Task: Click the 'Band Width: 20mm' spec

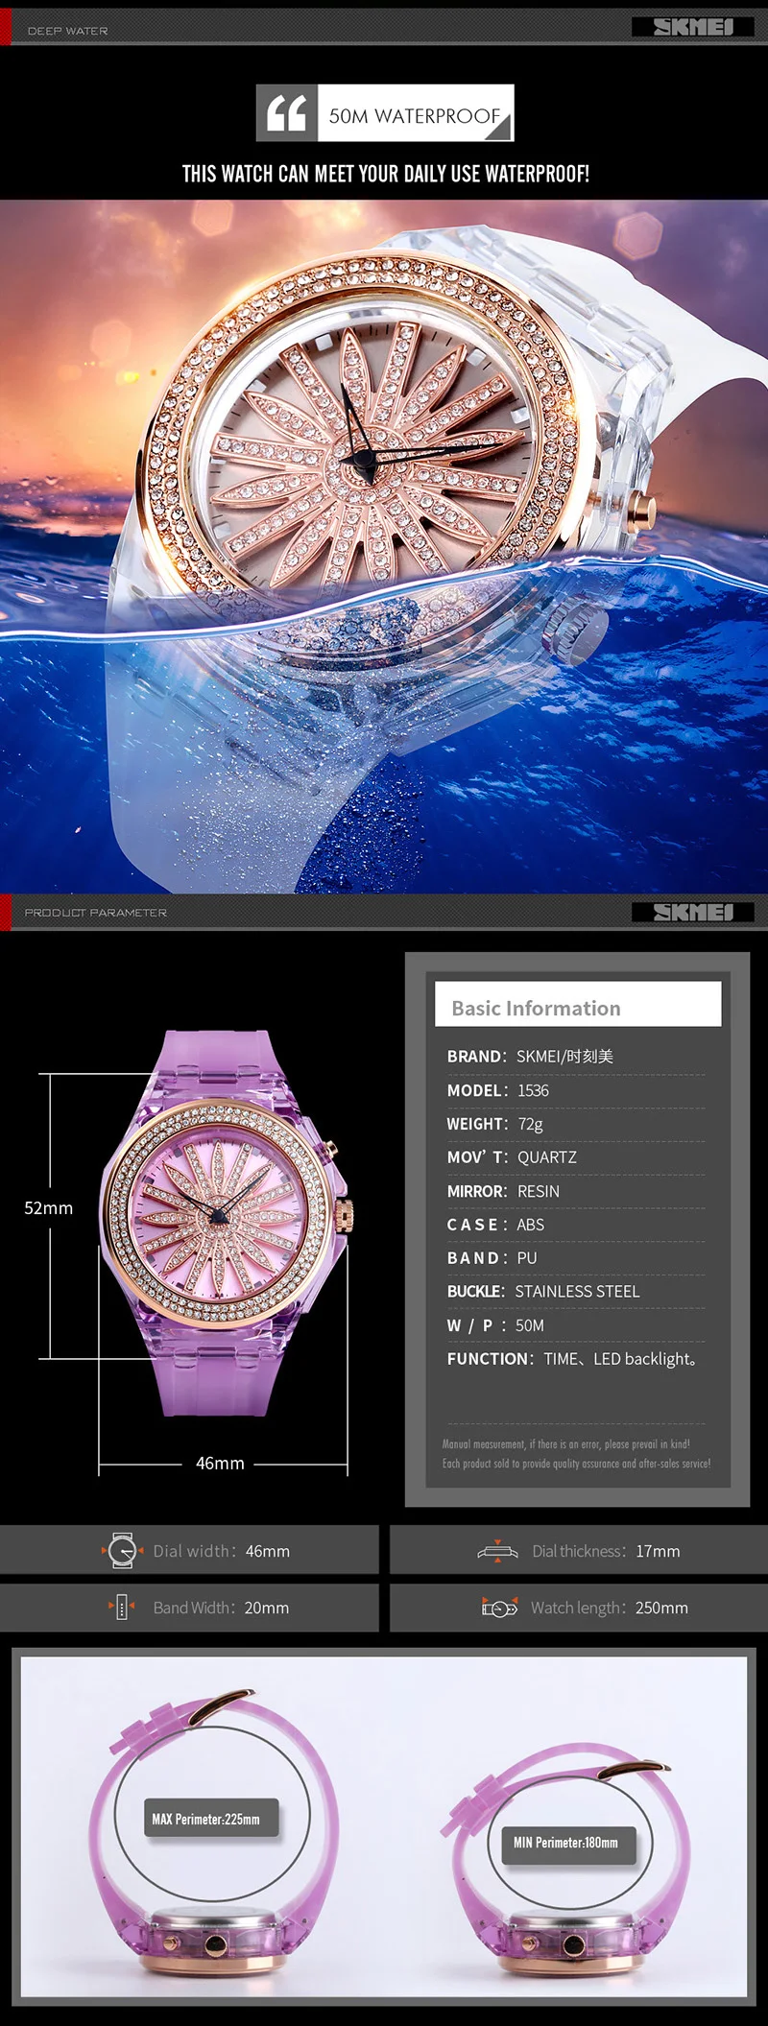Action: tap(221, 1608)
